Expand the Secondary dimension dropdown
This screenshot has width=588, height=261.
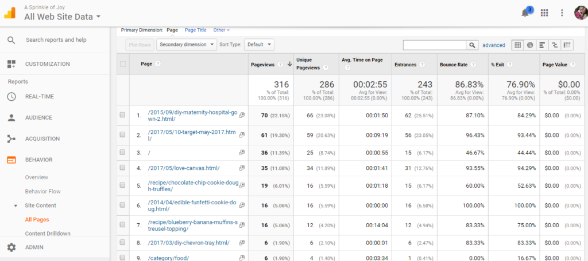(x=187, y=45)
